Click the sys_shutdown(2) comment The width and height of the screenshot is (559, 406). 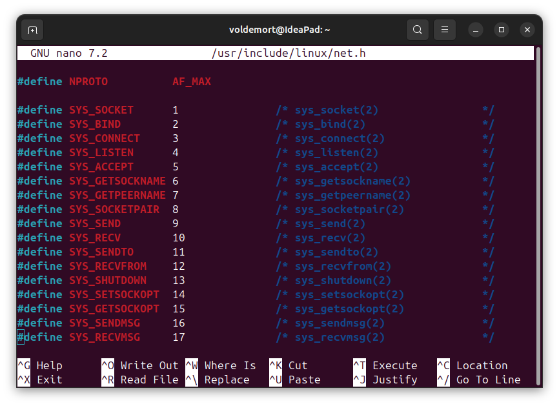[x=343, y=281]
